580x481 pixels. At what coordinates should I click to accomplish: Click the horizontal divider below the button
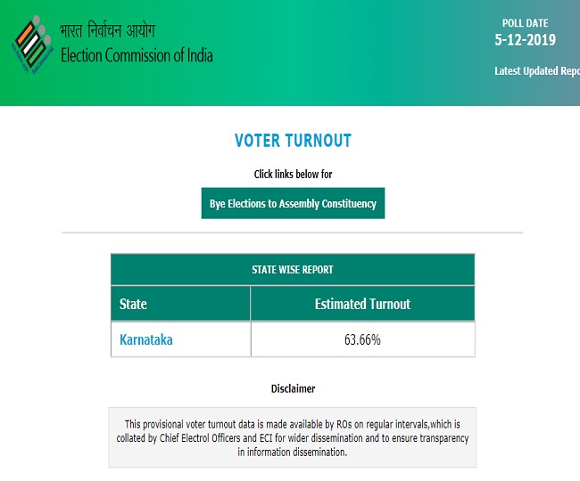tap(292, 232)
